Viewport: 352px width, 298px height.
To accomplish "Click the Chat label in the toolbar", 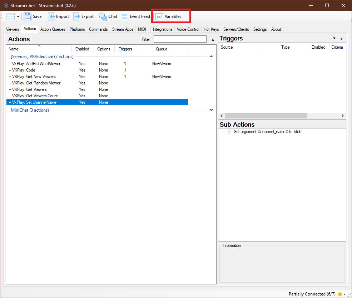I will (113, 16).
